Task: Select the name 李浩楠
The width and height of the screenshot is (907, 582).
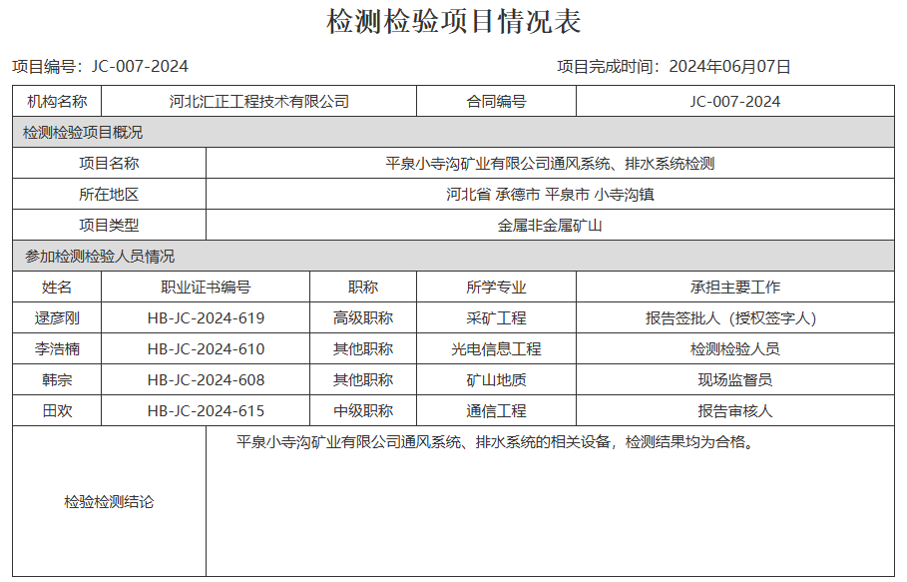Action: [57, 348]
